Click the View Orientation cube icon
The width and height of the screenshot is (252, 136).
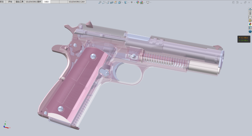click(120, 2)
